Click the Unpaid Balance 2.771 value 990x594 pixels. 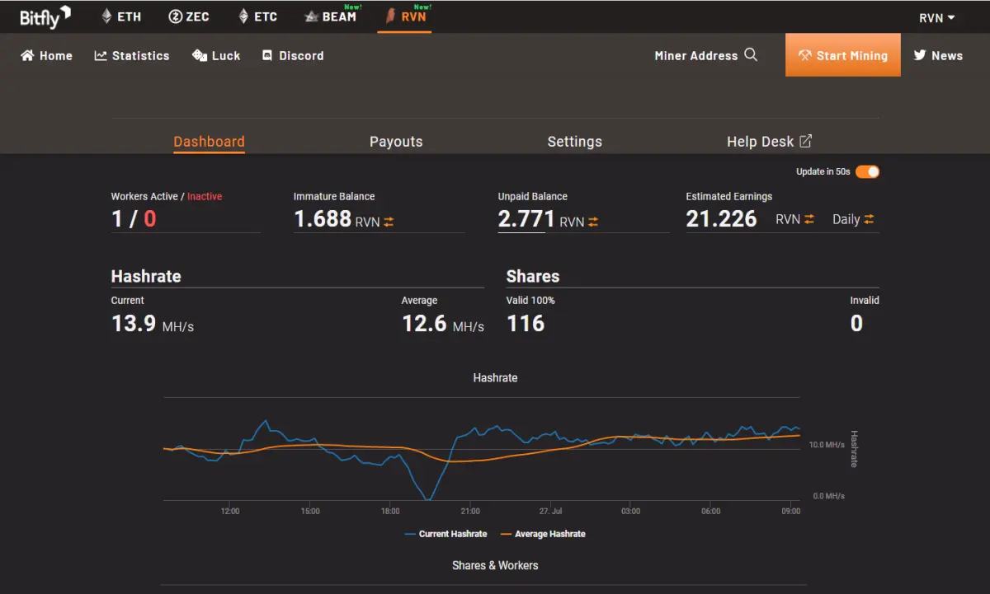[x=525, y=219]
